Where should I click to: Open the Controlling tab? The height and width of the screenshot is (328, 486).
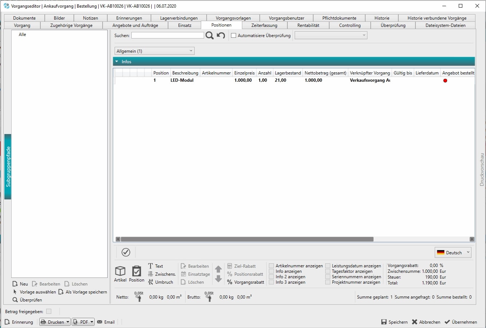tap(350, 25)
